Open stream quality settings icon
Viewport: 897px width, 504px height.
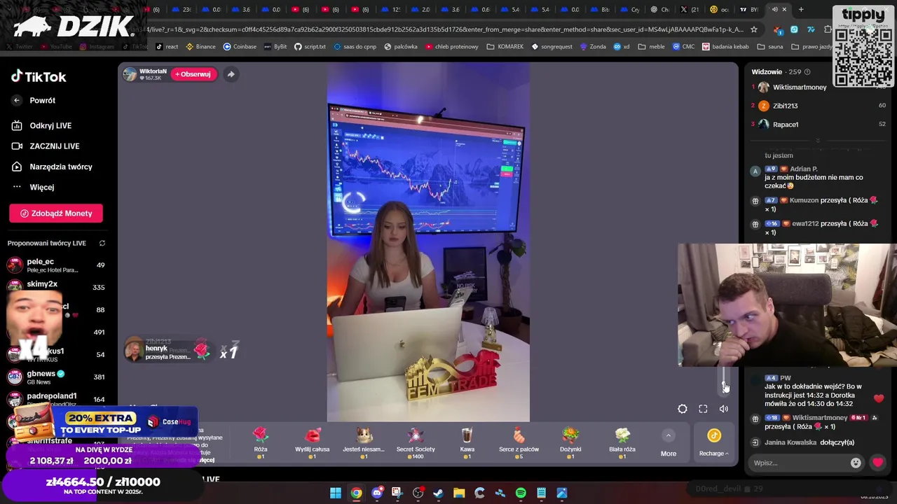(683, 409)
